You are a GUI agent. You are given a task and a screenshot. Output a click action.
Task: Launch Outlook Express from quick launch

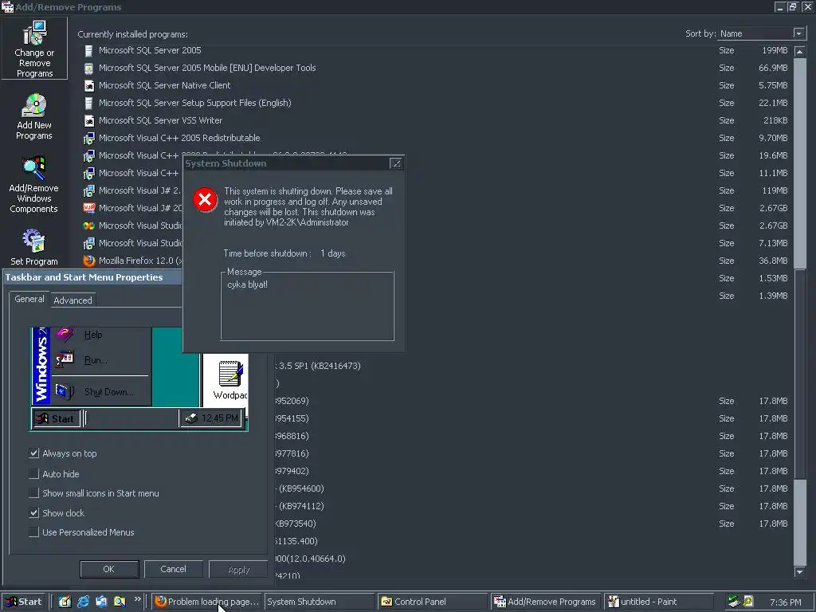(101, 602)
